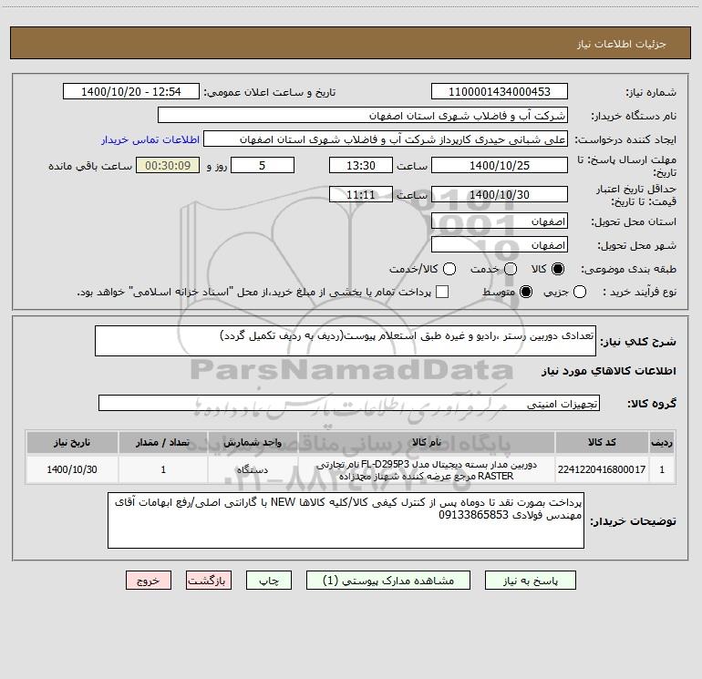This screenshot has width=702, height=679.
Task: Open مشاهده مدارک پیوستی (1) button
Action: coord(388,581)
